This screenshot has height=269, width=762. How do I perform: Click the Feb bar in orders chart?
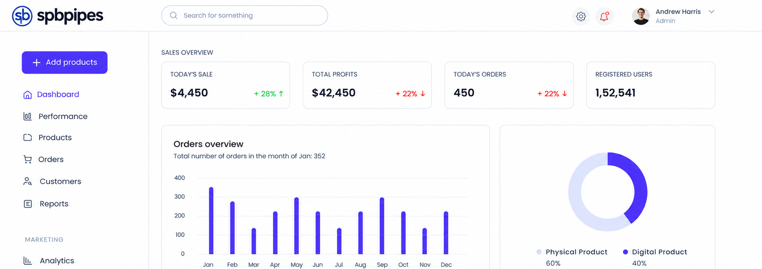pyautogui.click(x=232, y=228)
